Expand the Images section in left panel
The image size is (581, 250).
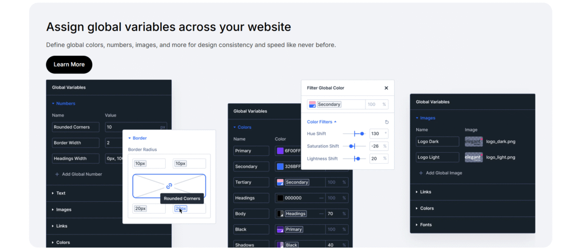coord(62,209)
